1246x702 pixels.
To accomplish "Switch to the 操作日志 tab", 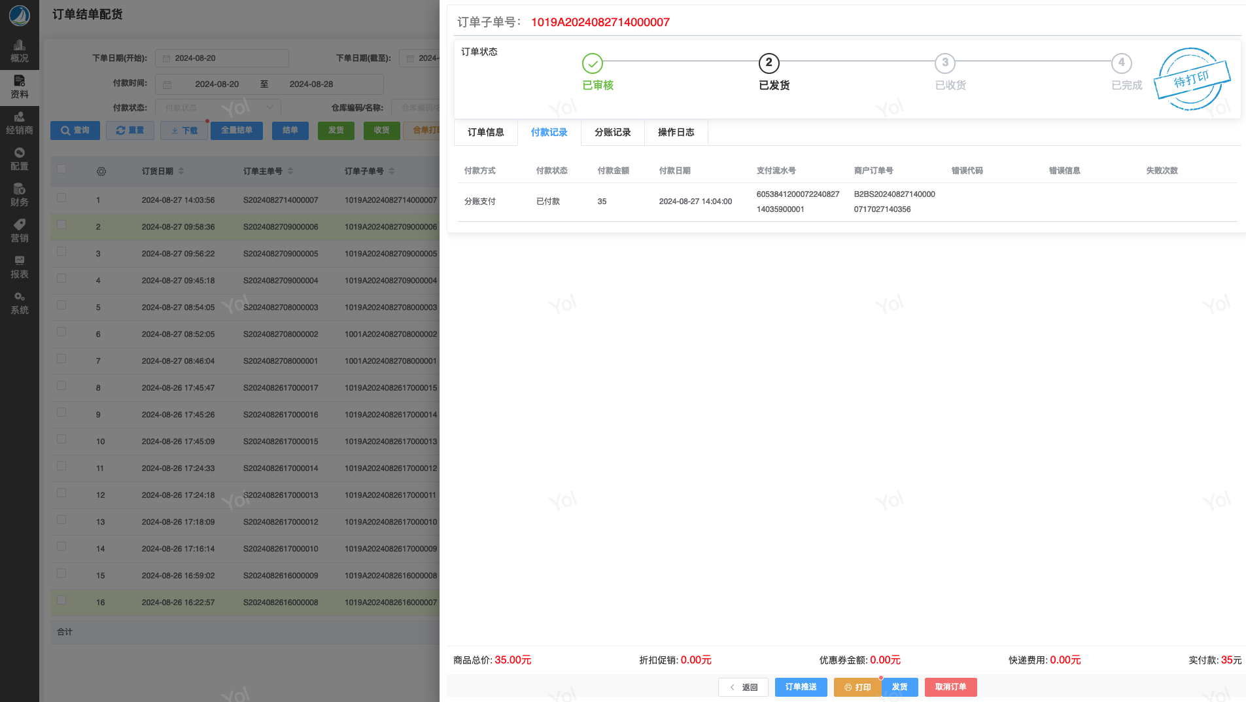I will click(x=676, y=132).
